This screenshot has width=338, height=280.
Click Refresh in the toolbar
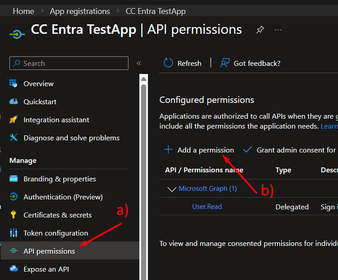(183, 63)
